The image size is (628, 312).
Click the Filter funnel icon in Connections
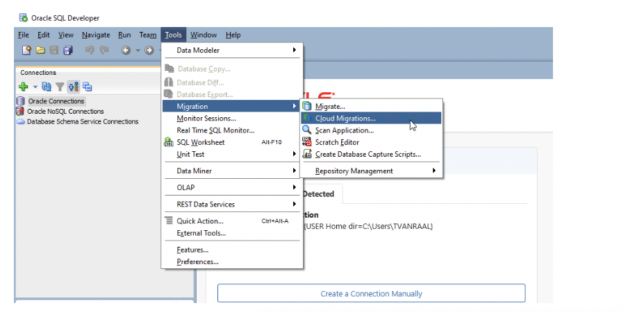click(60, 86)
